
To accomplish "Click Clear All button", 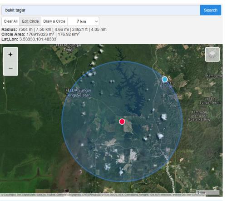I will click(x=10, y=21).
